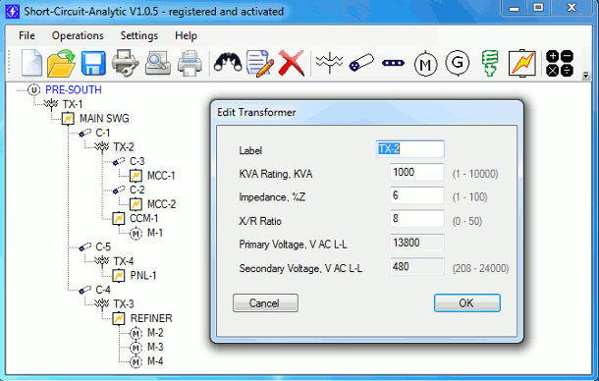Click the KVA Rating input field
The image size is (599, 381).
(x=416, y=173)
